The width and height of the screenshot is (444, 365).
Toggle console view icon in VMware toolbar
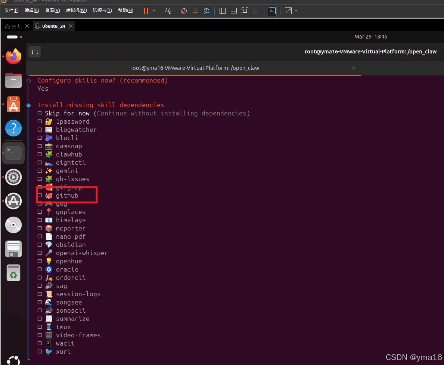(x=272, y=11)
